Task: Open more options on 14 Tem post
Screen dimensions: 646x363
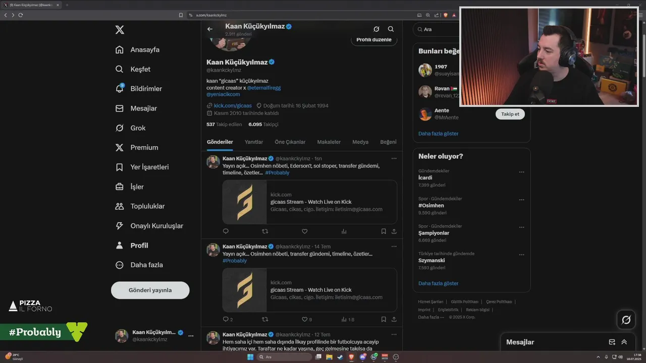Action: click(394, 247)
